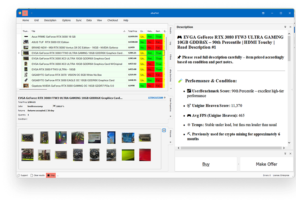This screenshot has width=296, height=202.
Task: Switch to the Log side tab
Action: click(x=171, y=43)
